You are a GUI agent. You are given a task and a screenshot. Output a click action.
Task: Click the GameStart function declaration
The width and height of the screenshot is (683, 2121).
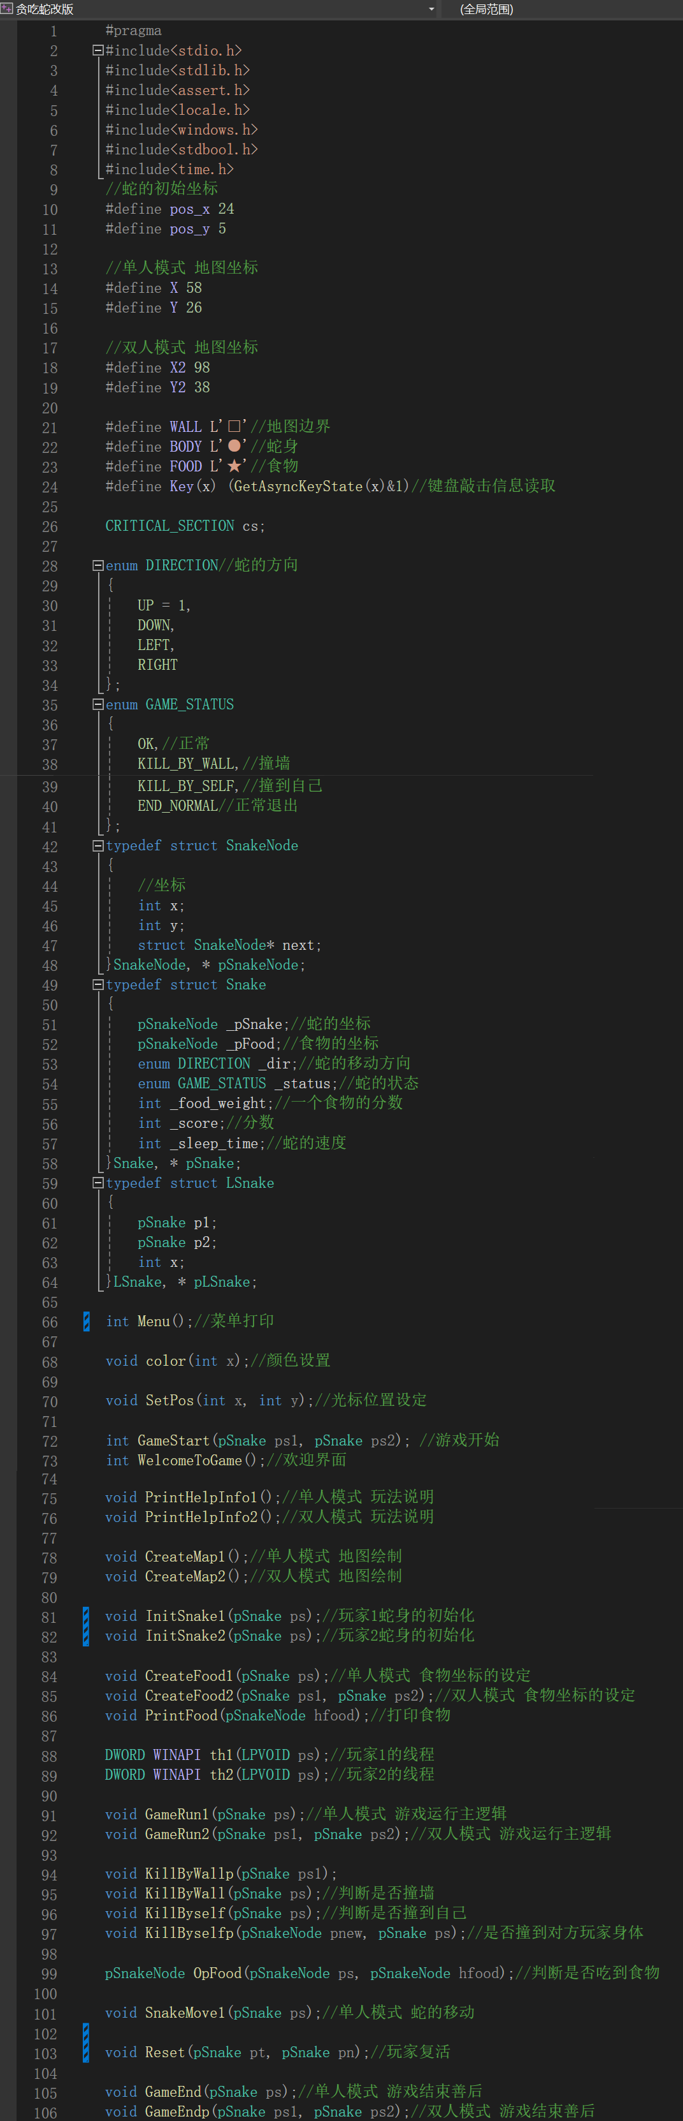[258, 1441]
